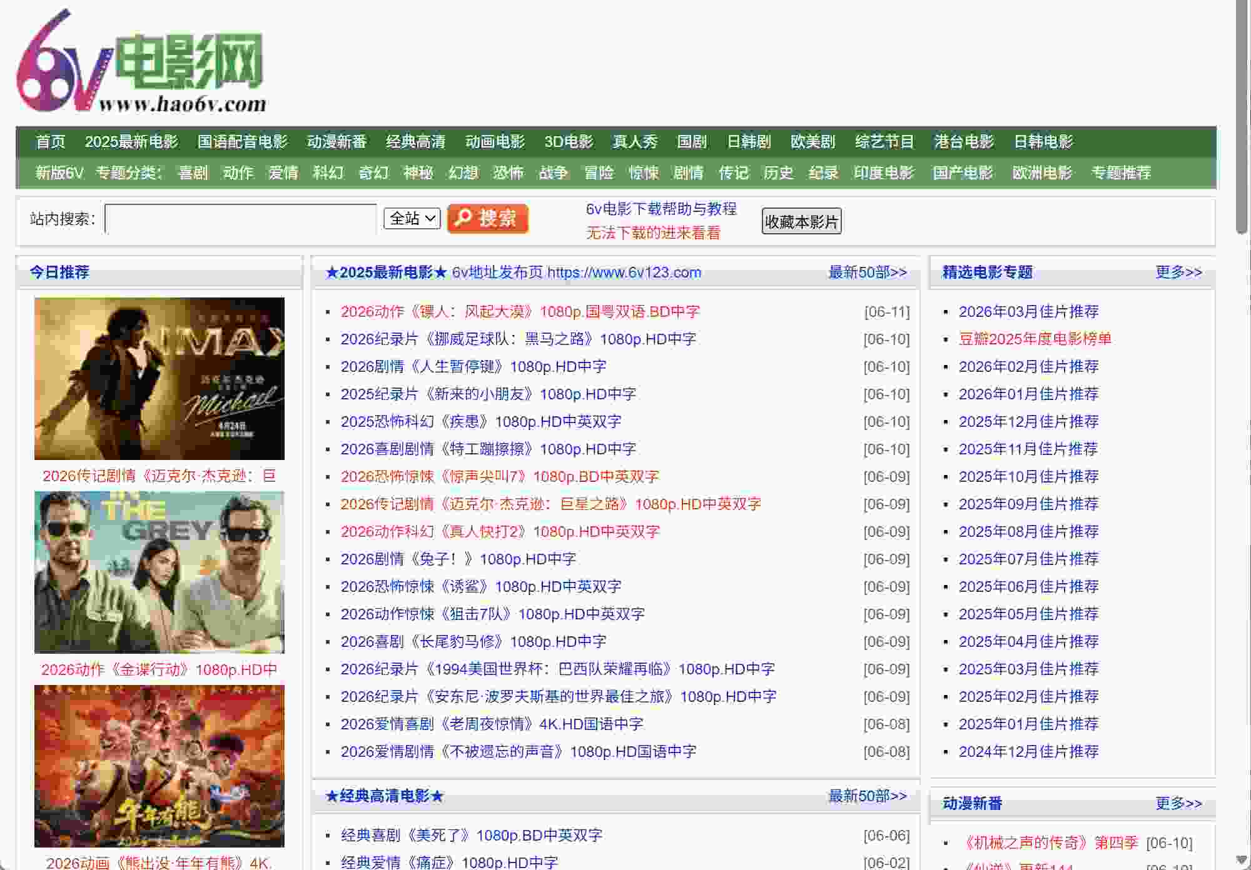Click 最新50部>> beside 经典高清电影
1251x870 pixels.
point(868,796)
